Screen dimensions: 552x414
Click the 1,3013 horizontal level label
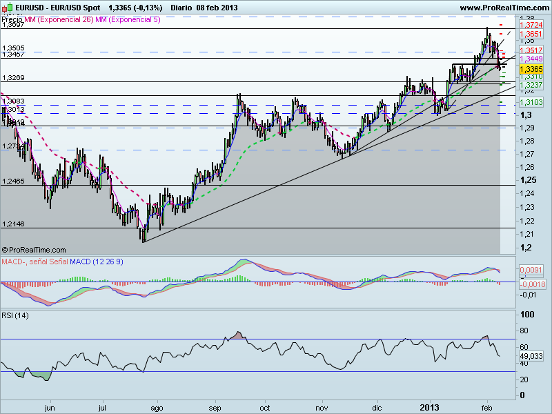click(x=13, y=110)
